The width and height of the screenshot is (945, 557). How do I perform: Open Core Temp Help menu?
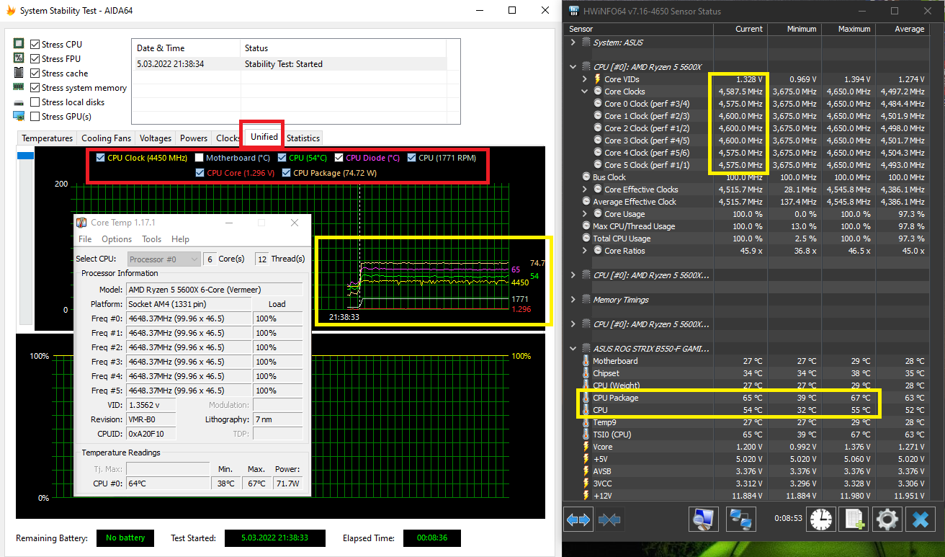pos(180,239)
